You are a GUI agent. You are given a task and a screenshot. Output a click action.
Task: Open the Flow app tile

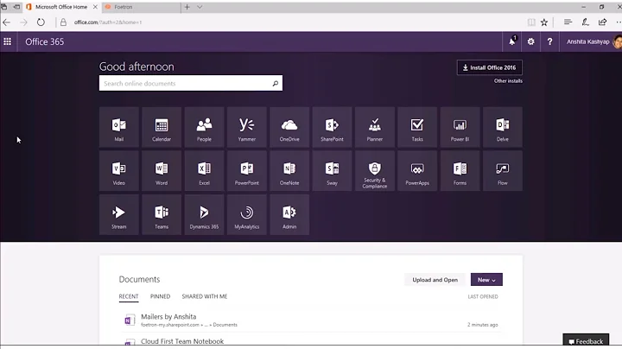pos(503,171)
